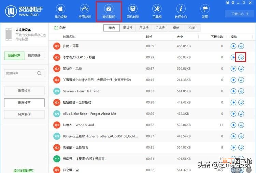The image size is (256, 173).
Task: Switch to 周排行 tab
Action: 128,28
